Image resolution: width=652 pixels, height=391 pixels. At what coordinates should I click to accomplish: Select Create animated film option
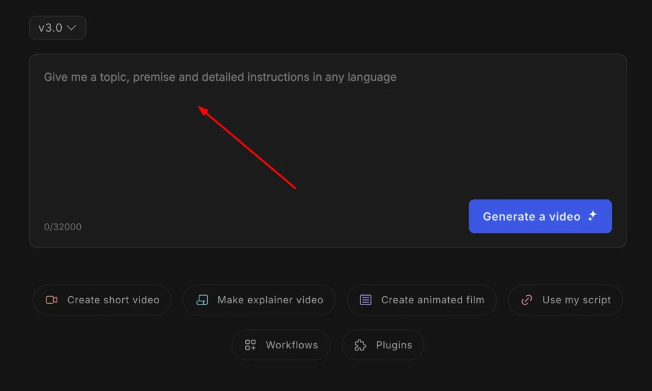pos(422,299)
